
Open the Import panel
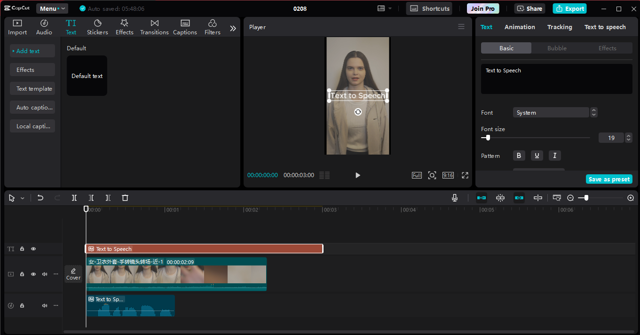(x=17, y=26)
